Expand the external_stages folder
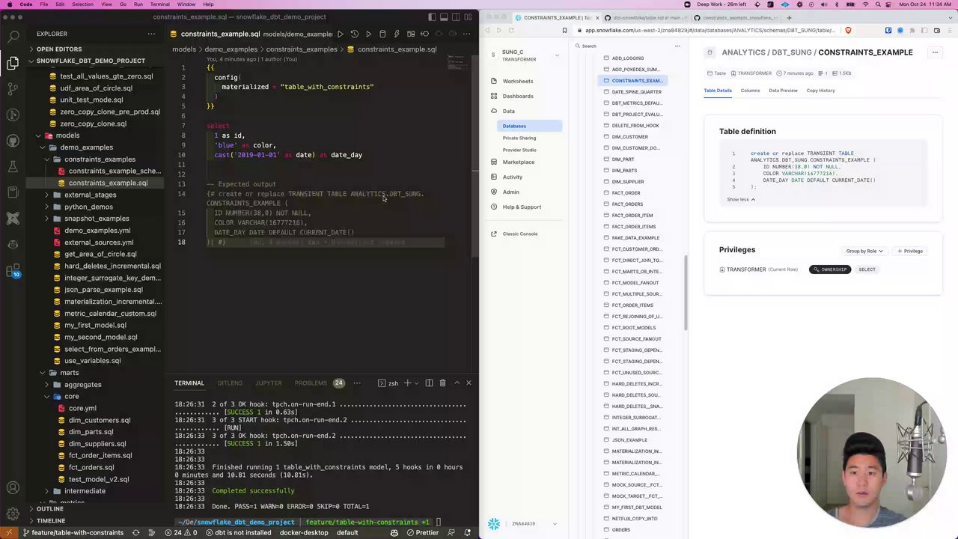 (90, 195)
